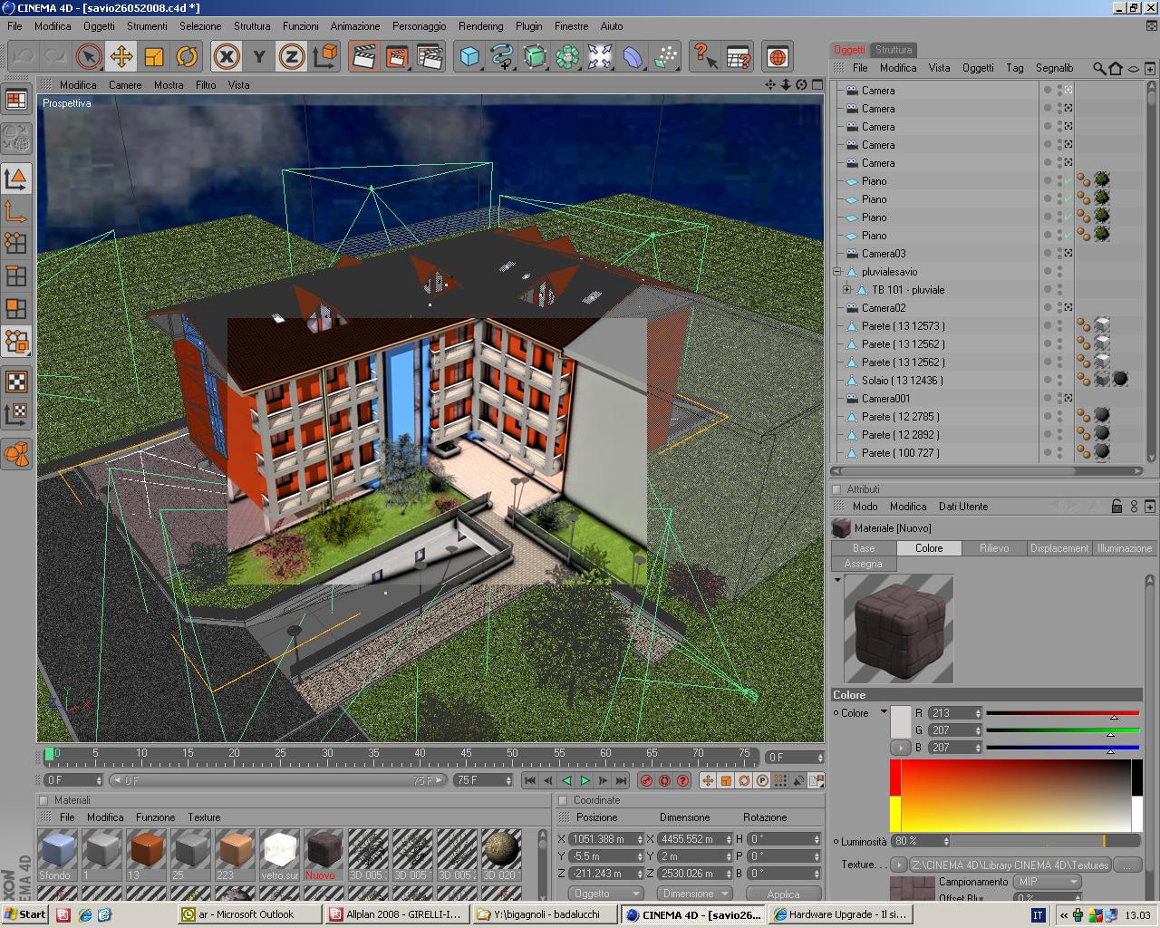Toggle visibility dots for Camera03
This screenshot has height=928, width=1160.
click(1059, 254)
